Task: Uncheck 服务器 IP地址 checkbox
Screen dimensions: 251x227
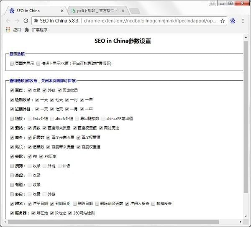Action: [x=52, y=213]
